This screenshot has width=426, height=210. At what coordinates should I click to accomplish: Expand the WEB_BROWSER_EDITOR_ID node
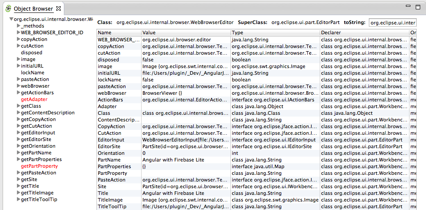pyautogui.click(x=18, y=32)
